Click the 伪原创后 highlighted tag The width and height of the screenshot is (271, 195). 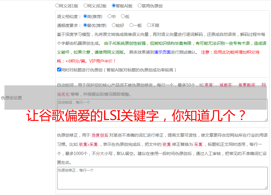[x=100, y=135]
